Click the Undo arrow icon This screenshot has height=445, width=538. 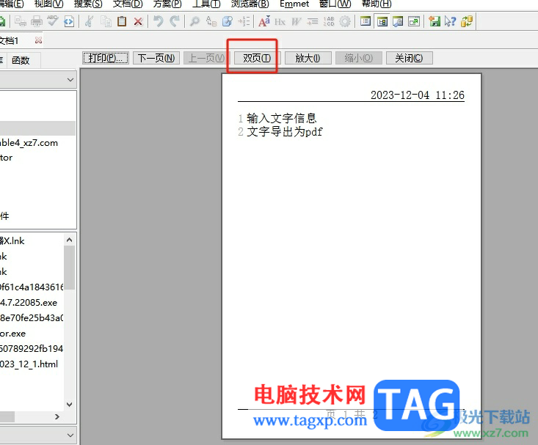(x=159, y=21)
